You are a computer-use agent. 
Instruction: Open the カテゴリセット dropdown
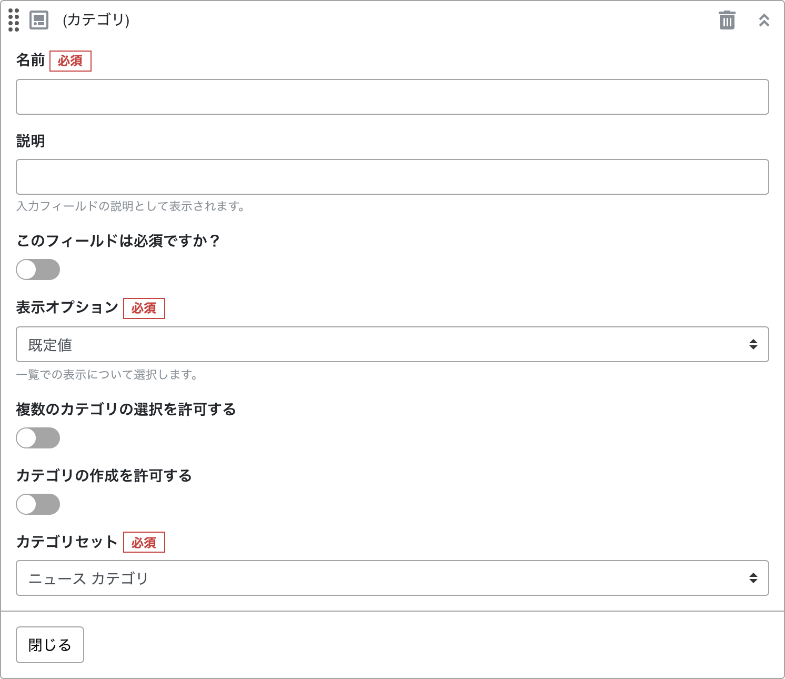click(x=392, y=578)
